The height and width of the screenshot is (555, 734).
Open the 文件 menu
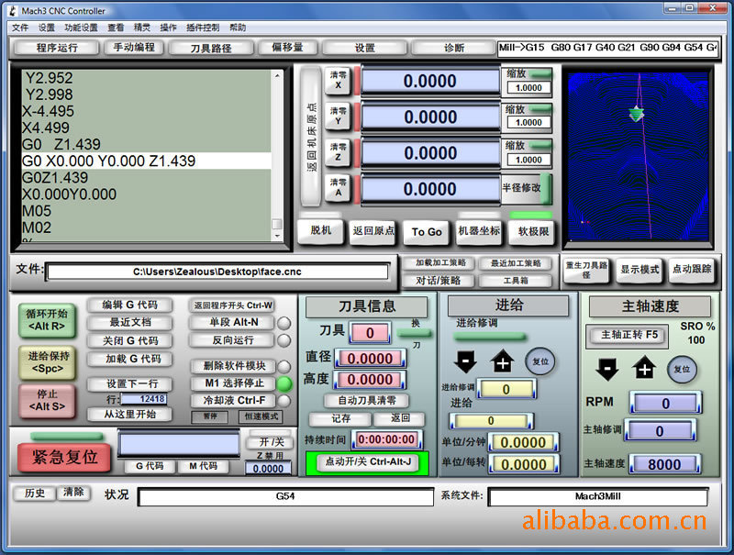[x=20, y=28]
